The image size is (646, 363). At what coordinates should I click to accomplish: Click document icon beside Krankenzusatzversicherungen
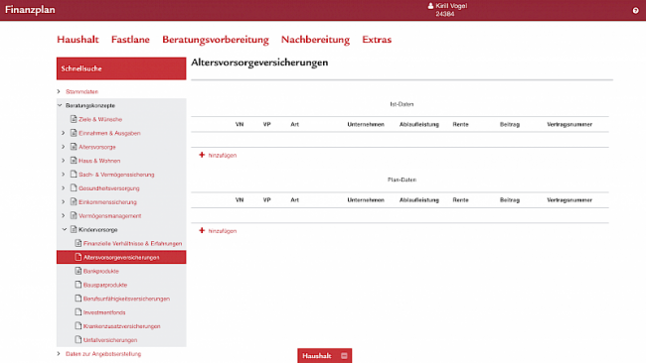(x=78, y=326)
